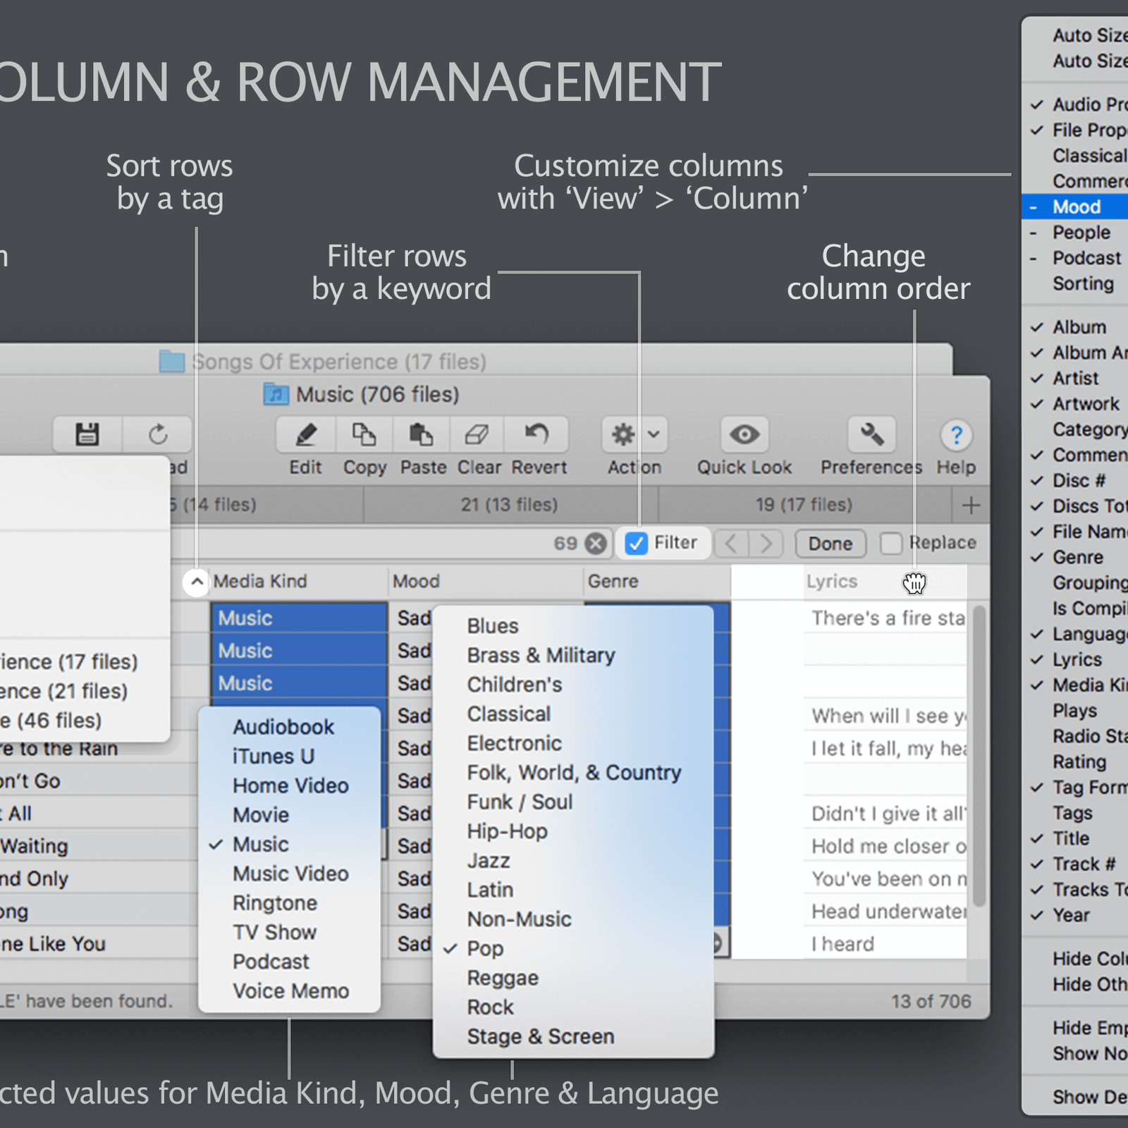
Task: Toggle Artwork column visibility
Action: [x=1075, y=404]
